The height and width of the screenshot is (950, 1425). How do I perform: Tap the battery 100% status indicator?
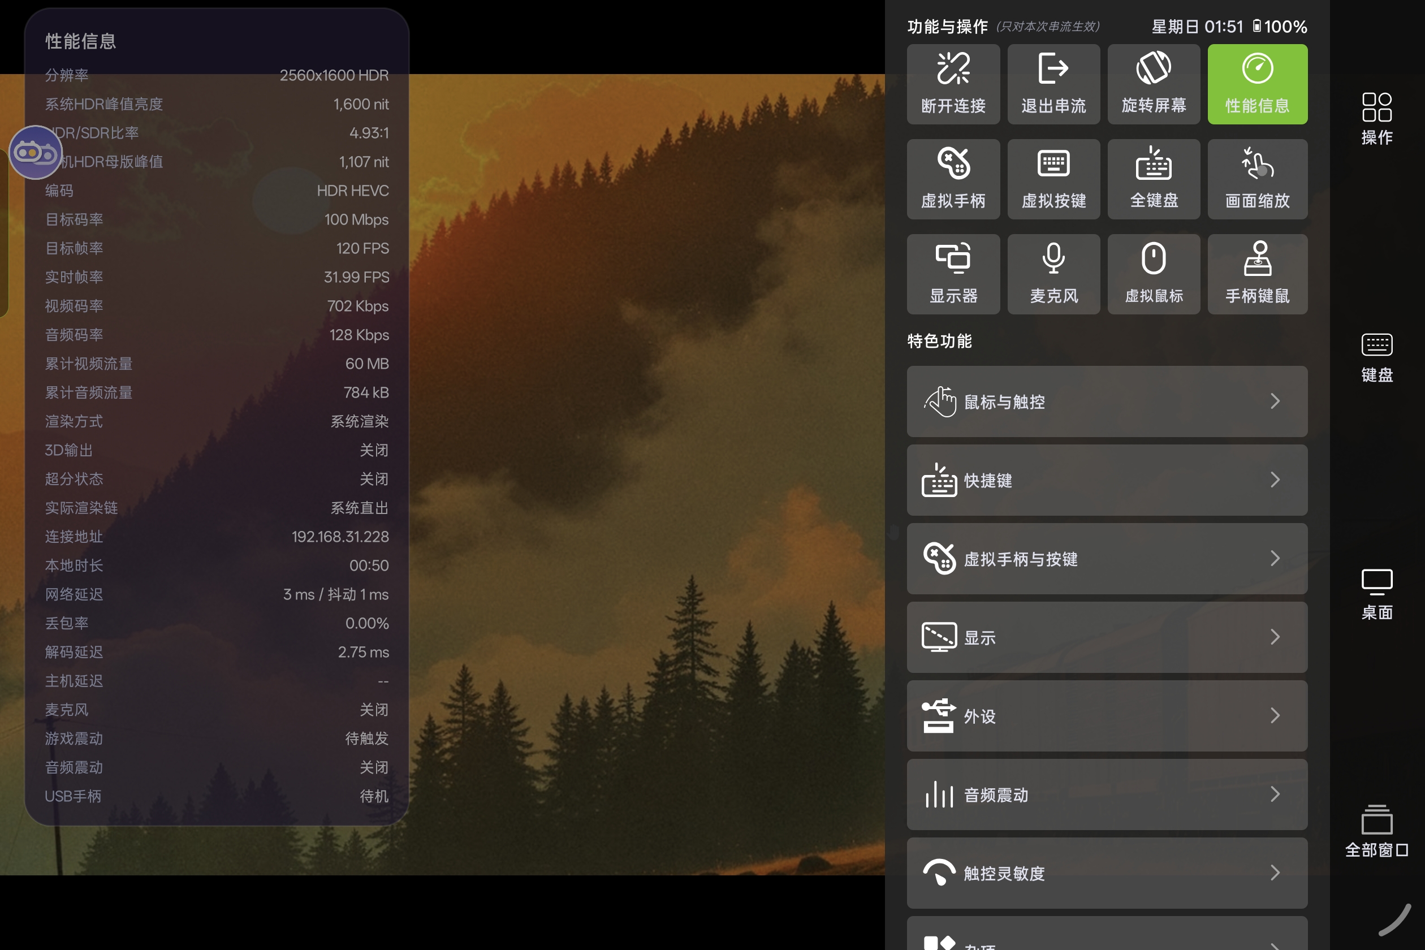[1280, 27]
